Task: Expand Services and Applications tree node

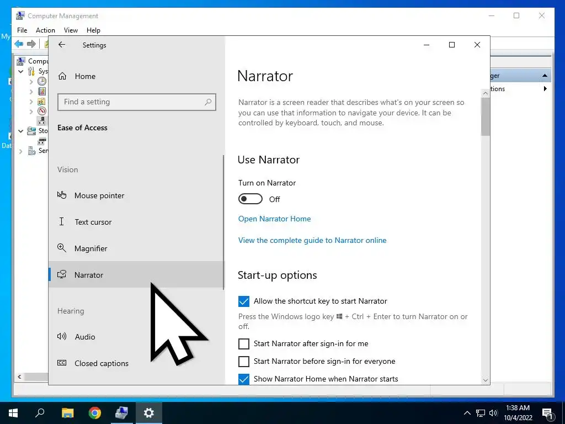Action: (21, 151)
